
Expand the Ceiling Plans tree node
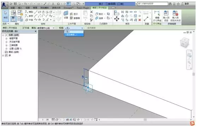(6, 42)
